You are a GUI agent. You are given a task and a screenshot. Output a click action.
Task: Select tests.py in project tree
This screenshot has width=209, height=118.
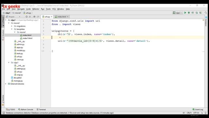coord(20,53)
